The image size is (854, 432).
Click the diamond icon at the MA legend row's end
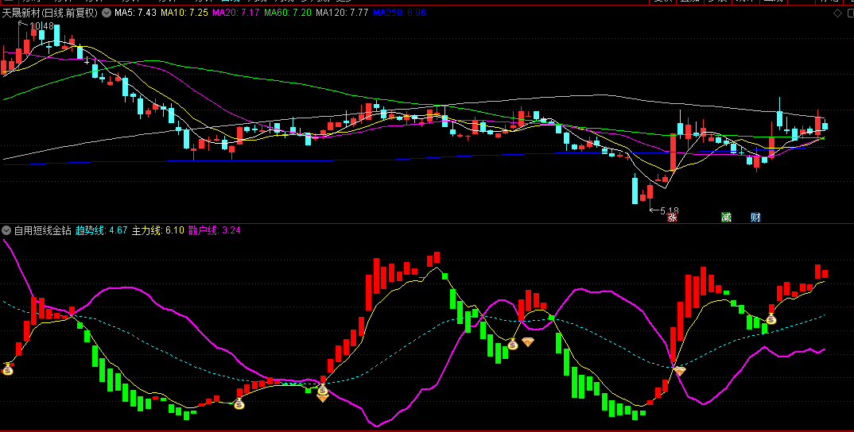coord(837,13)
